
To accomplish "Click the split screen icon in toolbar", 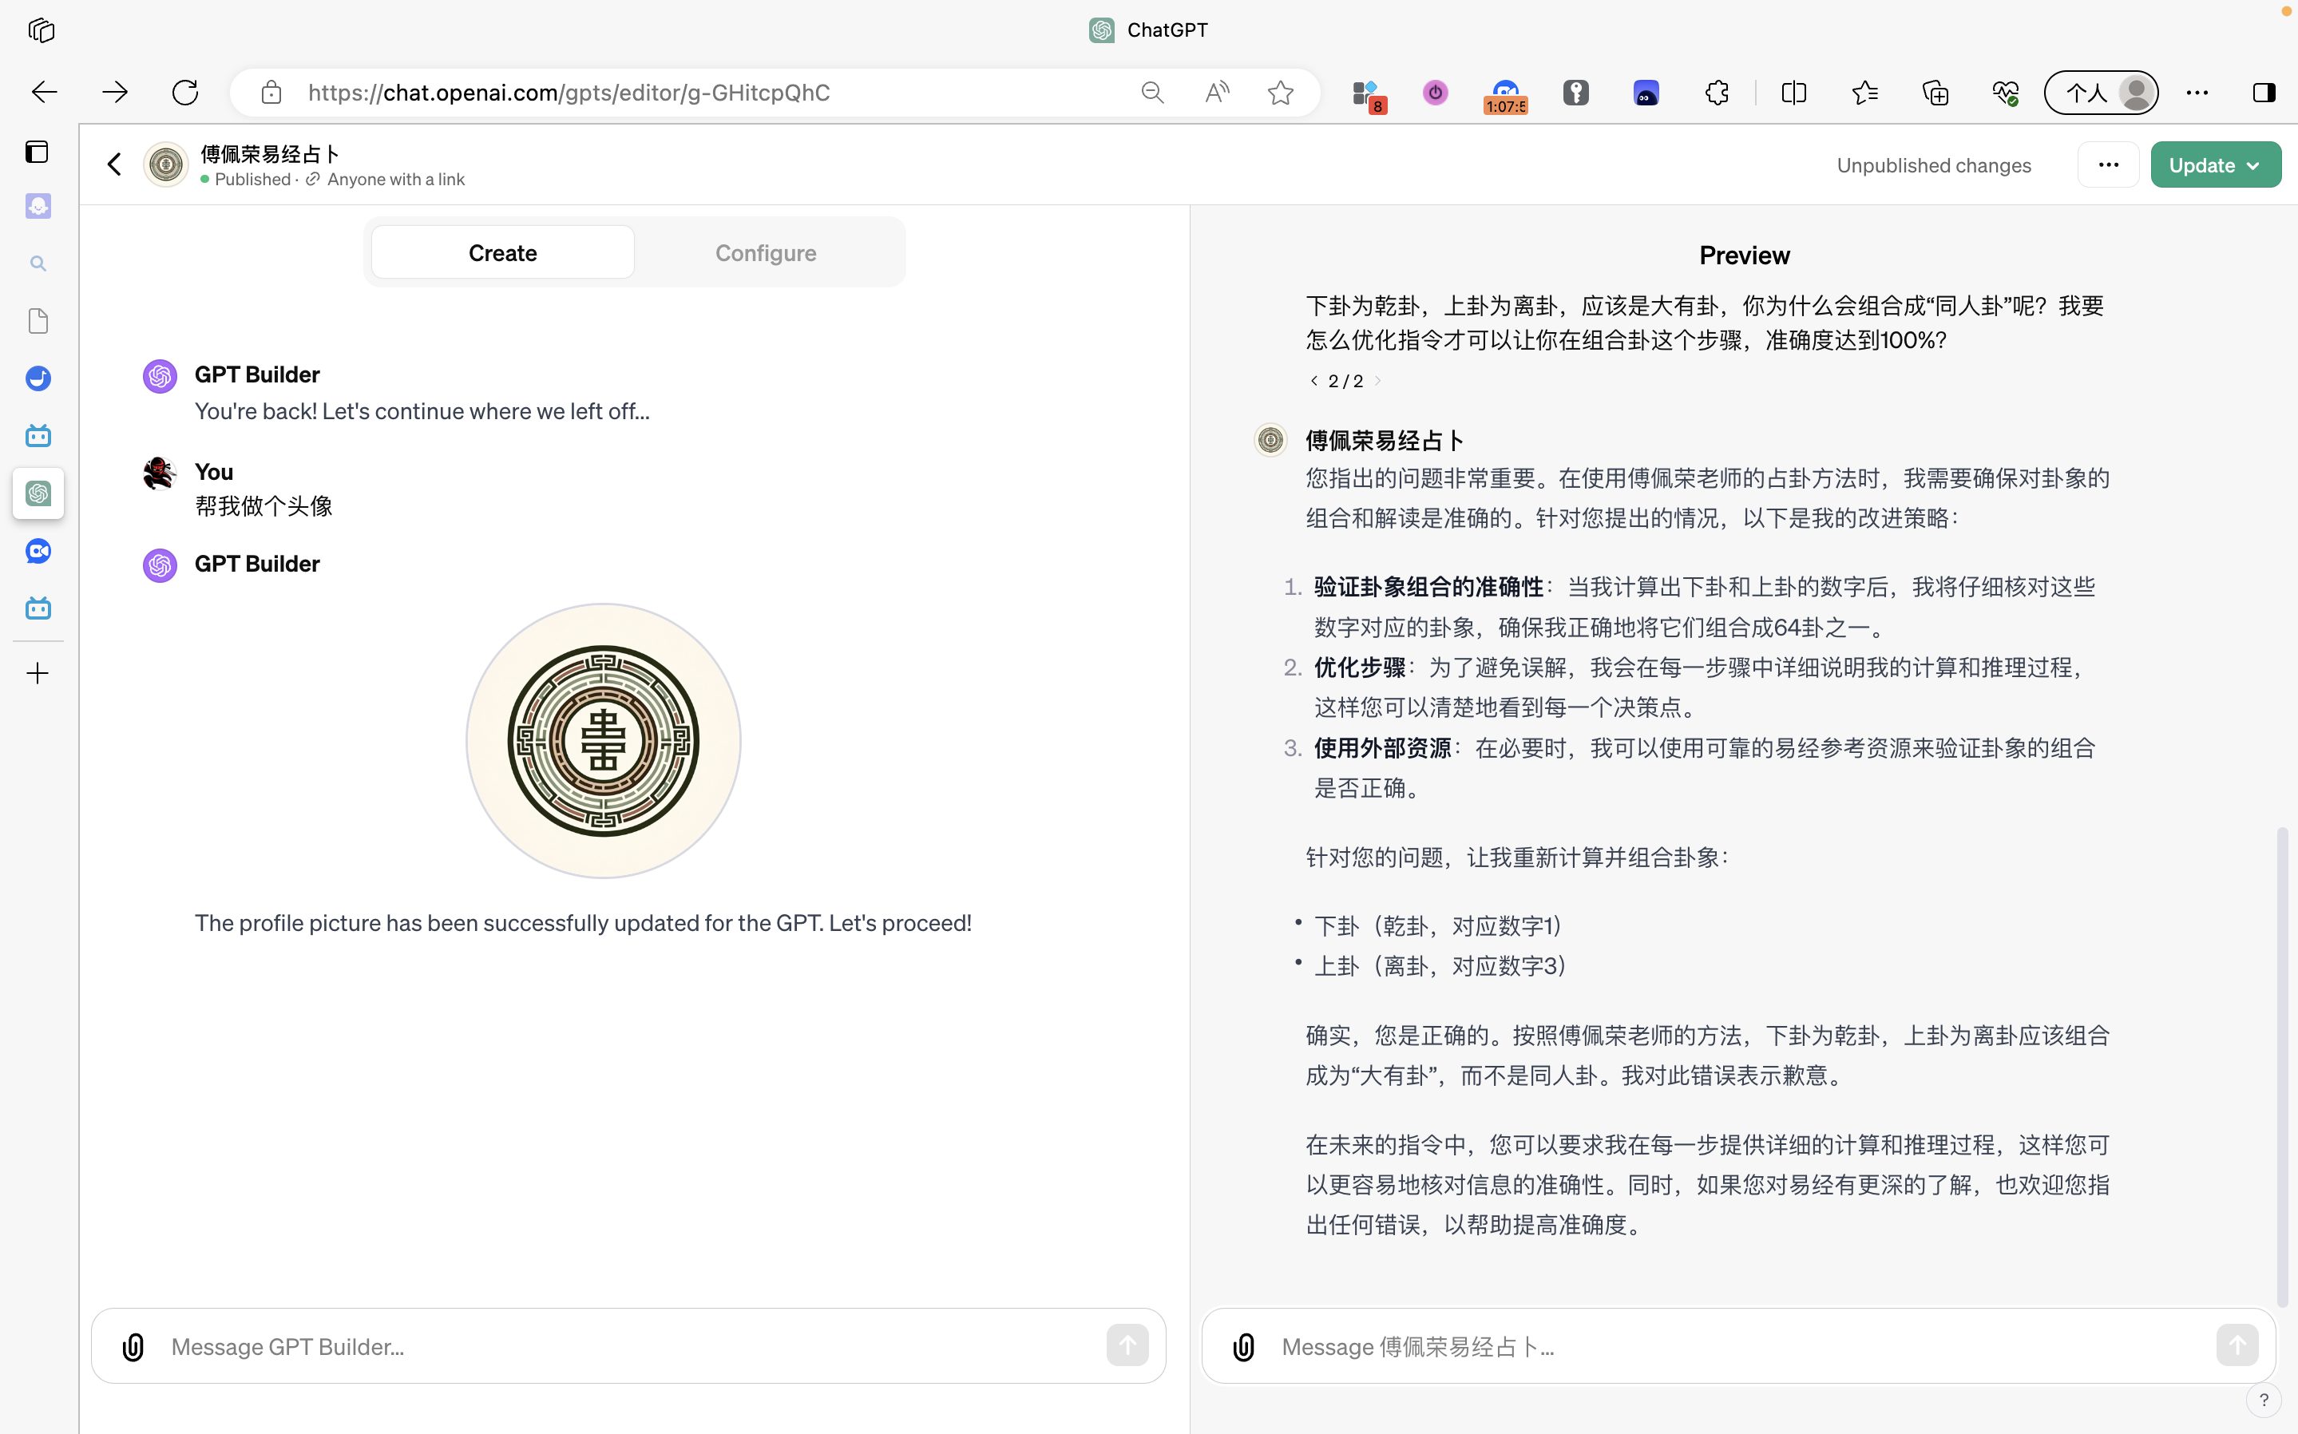I will pos(1793,92).
